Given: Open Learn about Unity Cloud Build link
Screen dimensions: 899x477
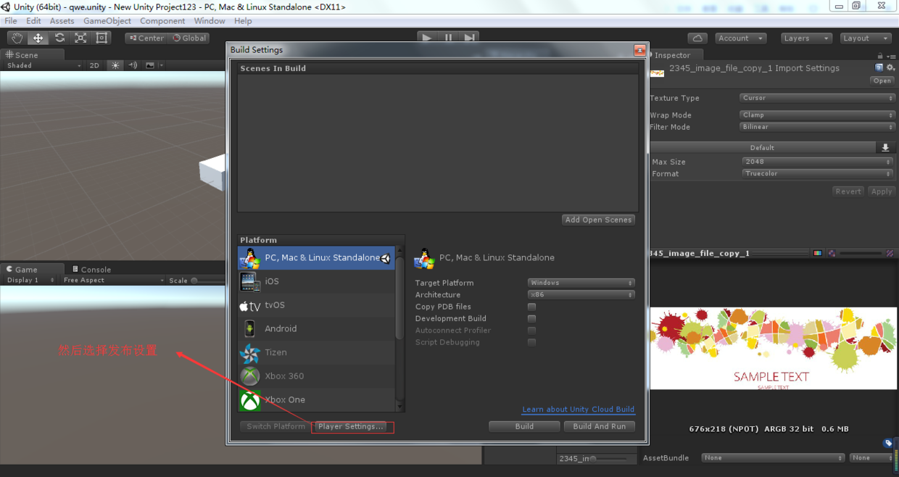Looking at the screenshot, I should (578, 410).
